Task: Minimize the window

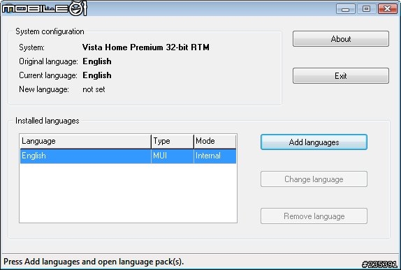Action: pos(346,9)
